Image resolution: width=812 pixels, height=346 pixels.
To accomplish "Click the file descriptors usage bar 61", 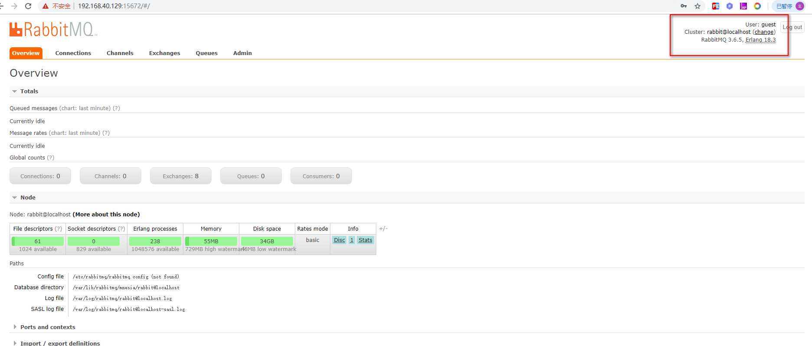I will pyautogui.click(x=38, y=241).
